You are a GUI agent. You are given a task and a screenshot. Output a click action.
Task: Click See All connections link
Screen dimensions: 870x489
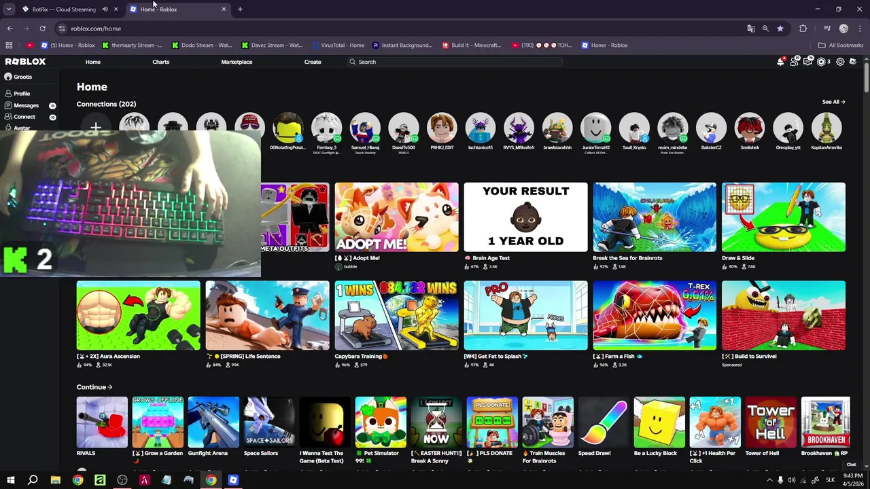pos(833,102)
